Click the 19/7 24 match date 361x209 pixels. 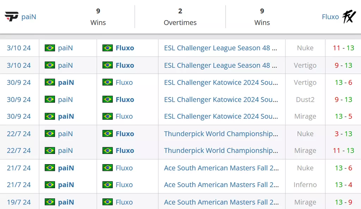pos(19,202)
